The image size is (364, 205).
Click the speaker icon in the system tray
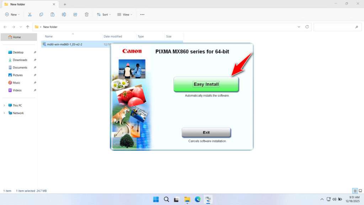pyautogui.click(x=334, y=199)
